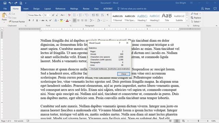
Task: Click the Tell me what you want search box
Action: 132,9
